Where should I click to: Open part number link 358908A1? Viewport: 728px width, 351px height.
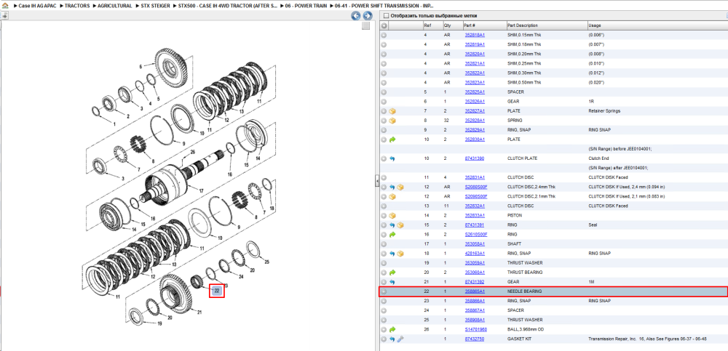(x=475, y=320)
